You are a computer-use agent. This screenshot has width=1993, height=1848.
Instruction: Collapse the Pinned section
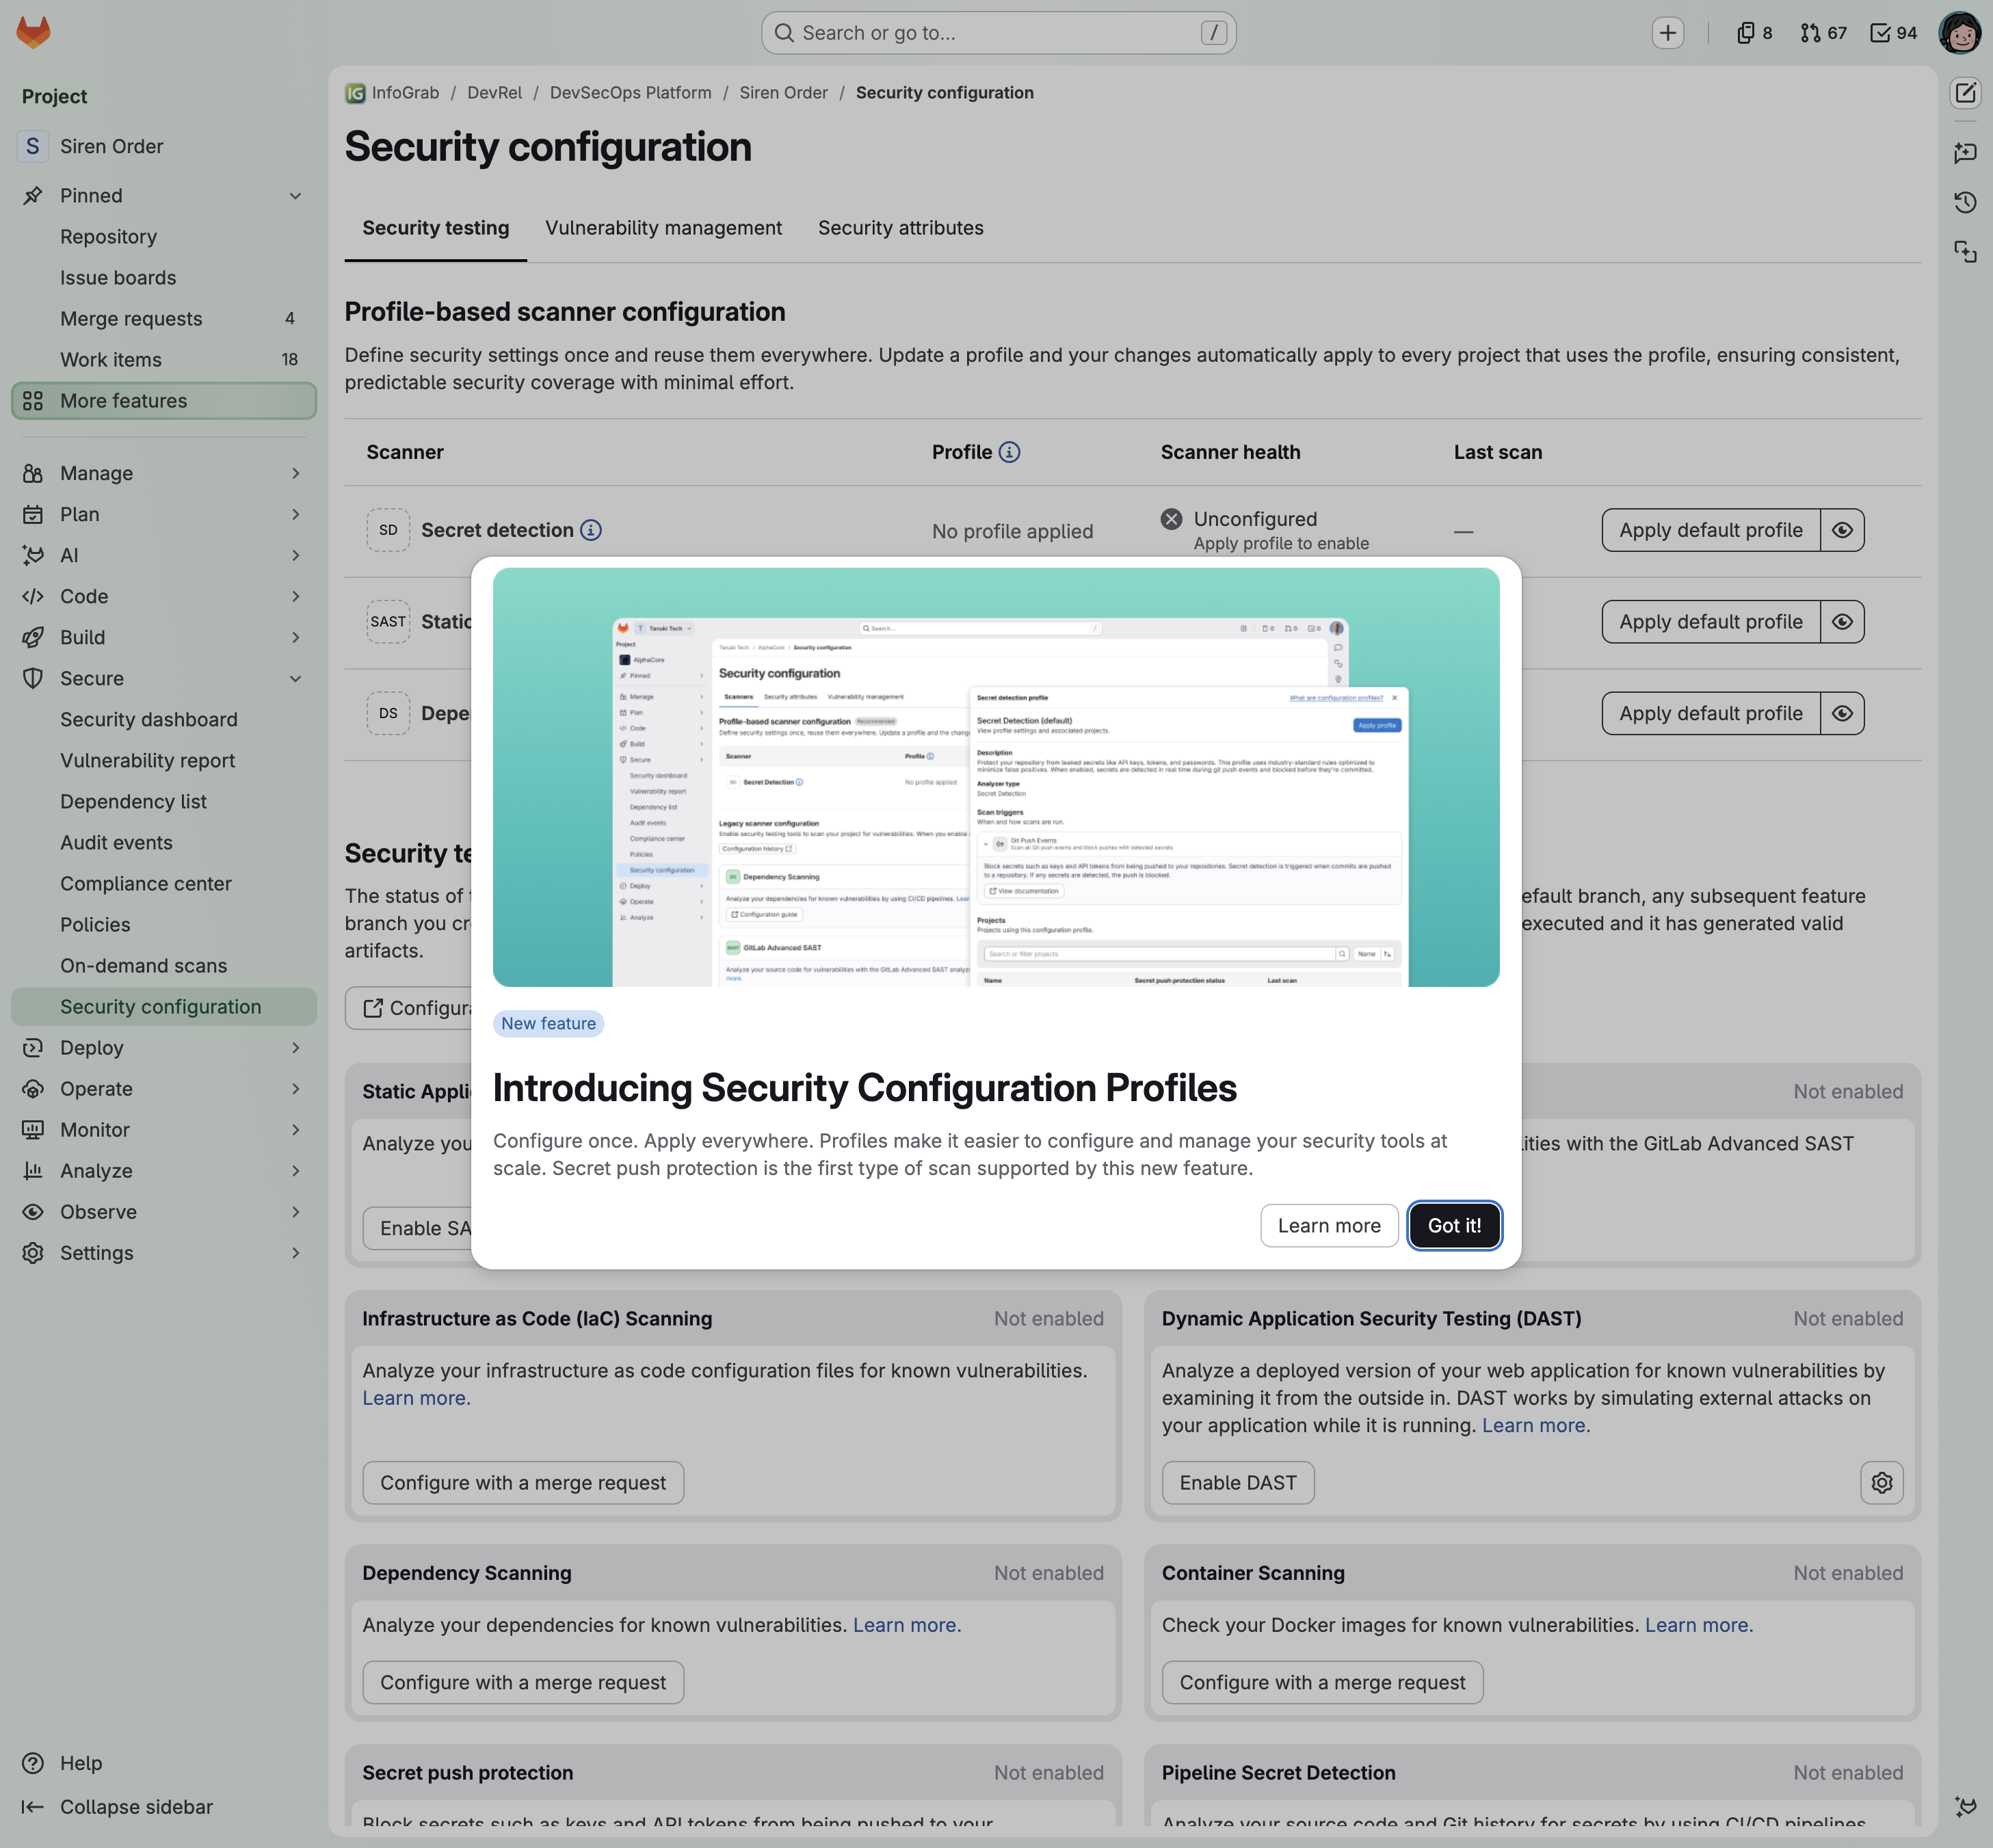click(x=164, y=196)
